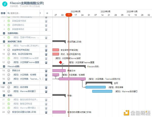Open task 安全审核[所有实施] in list
The height and width of the screenshot is (117, 152).
tap(21, 50)
